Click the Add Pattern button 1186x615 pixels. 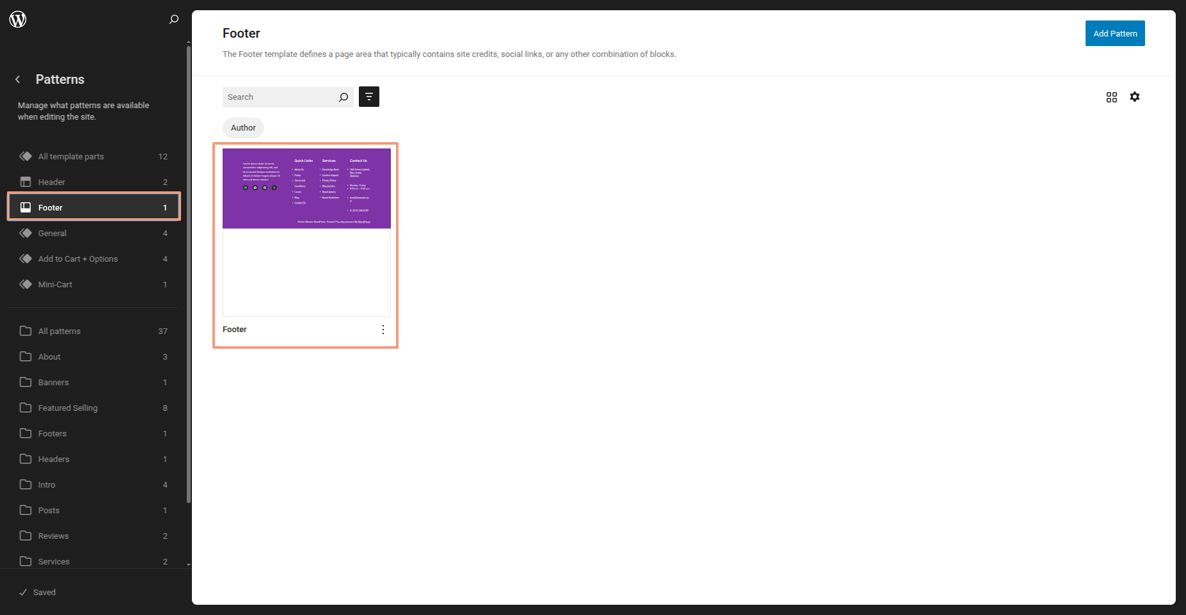click(x=1115, y=33)
